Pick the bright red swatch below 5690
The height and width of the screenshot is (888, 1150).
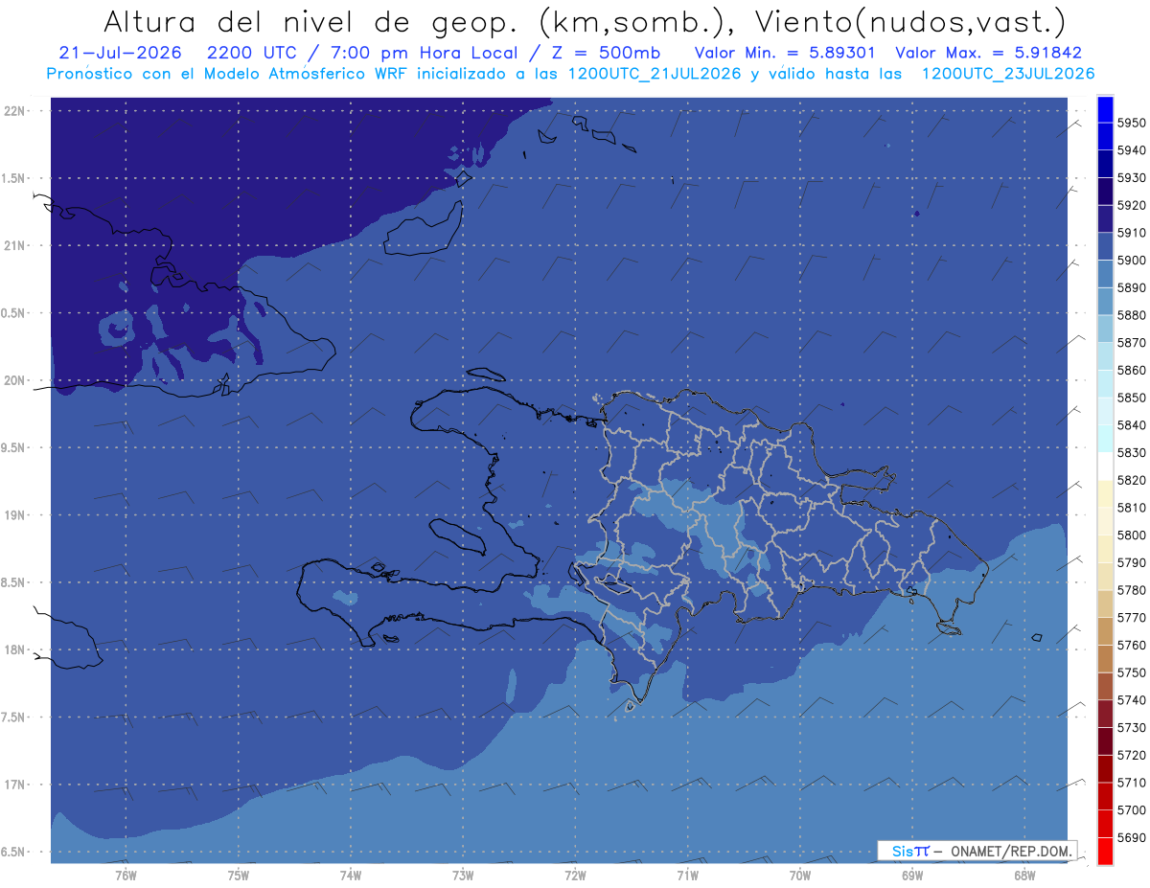[1104, 851]
